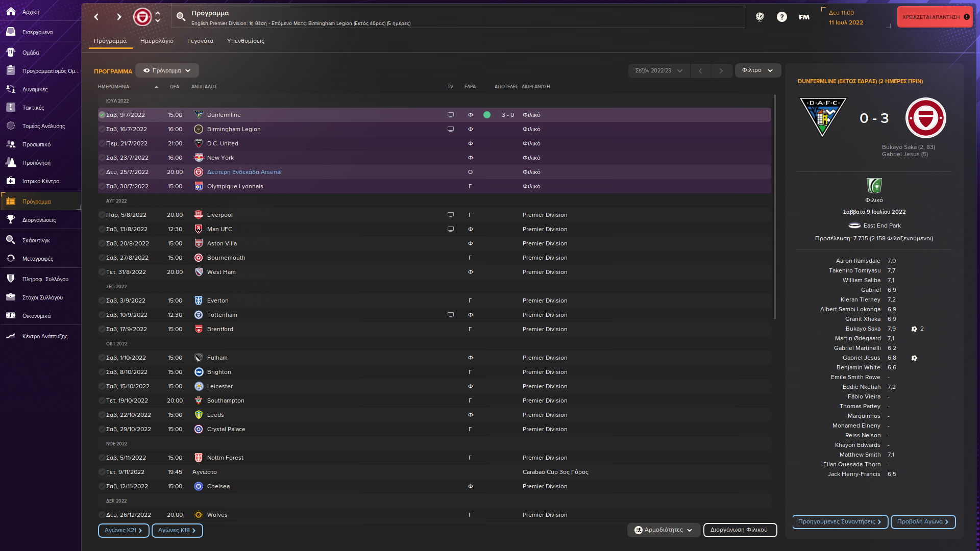Click the search magnifier in top bar
This screenshot has height=551, width=980.
[x=181, y=17]
